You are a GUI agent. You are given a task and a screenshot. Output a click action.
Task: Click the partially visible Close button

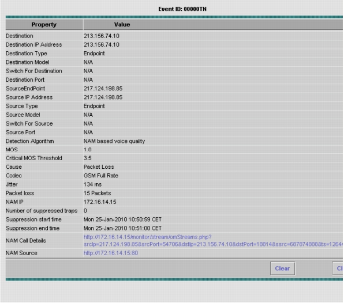click(338, 268)
